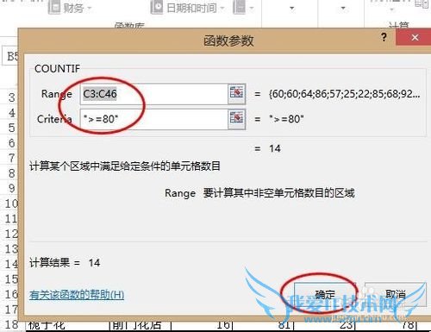Viewport: 431px width, 332px height.
Task: Select row header 18 in the worksheet
Action: (11, 324)
